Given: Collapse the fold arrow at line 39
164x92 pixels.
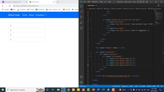Looking at the screenshot, I should pyautogui.click(x=90, y=20).
